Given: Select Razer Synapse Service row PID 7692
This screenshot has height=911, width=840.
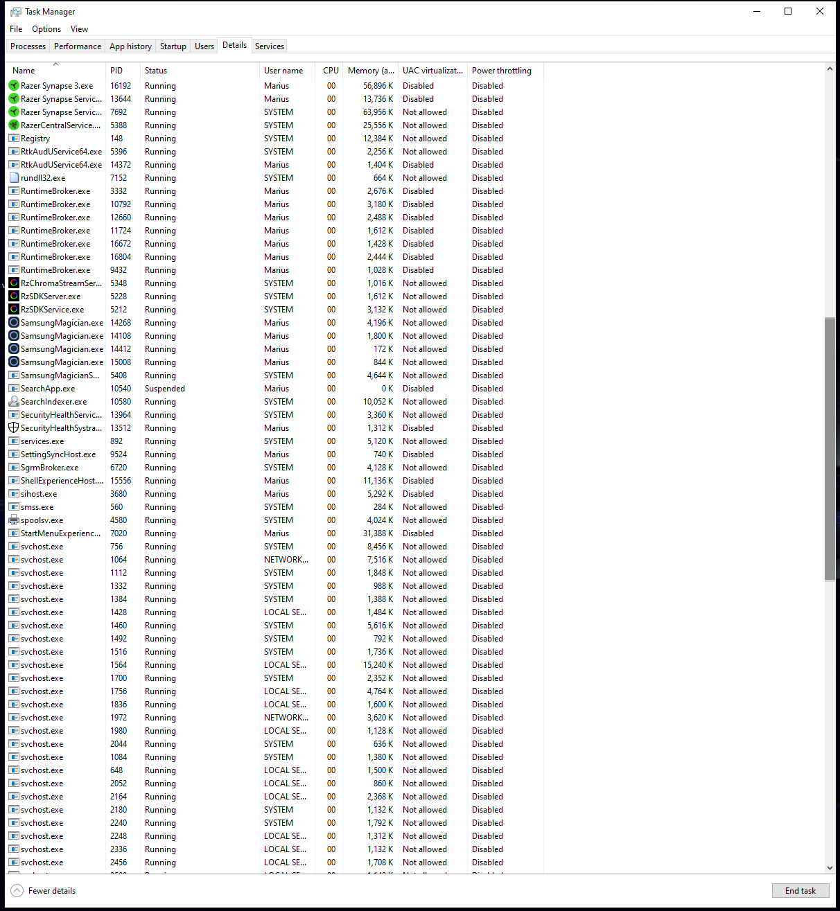Looking at the screenshot, I should (274, 112).
